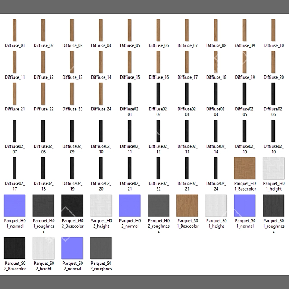Select the Parquet_S02_roughness gray thumbnail

tap(101, 248)
